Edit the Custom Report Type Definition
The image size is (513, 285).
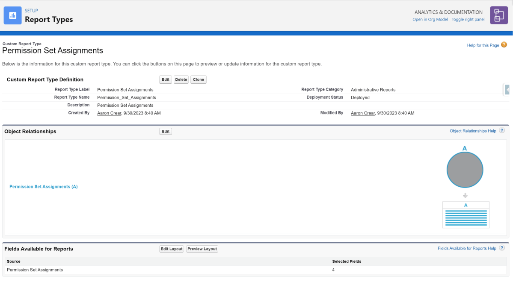pyautogui.click(x=165, y=79)
